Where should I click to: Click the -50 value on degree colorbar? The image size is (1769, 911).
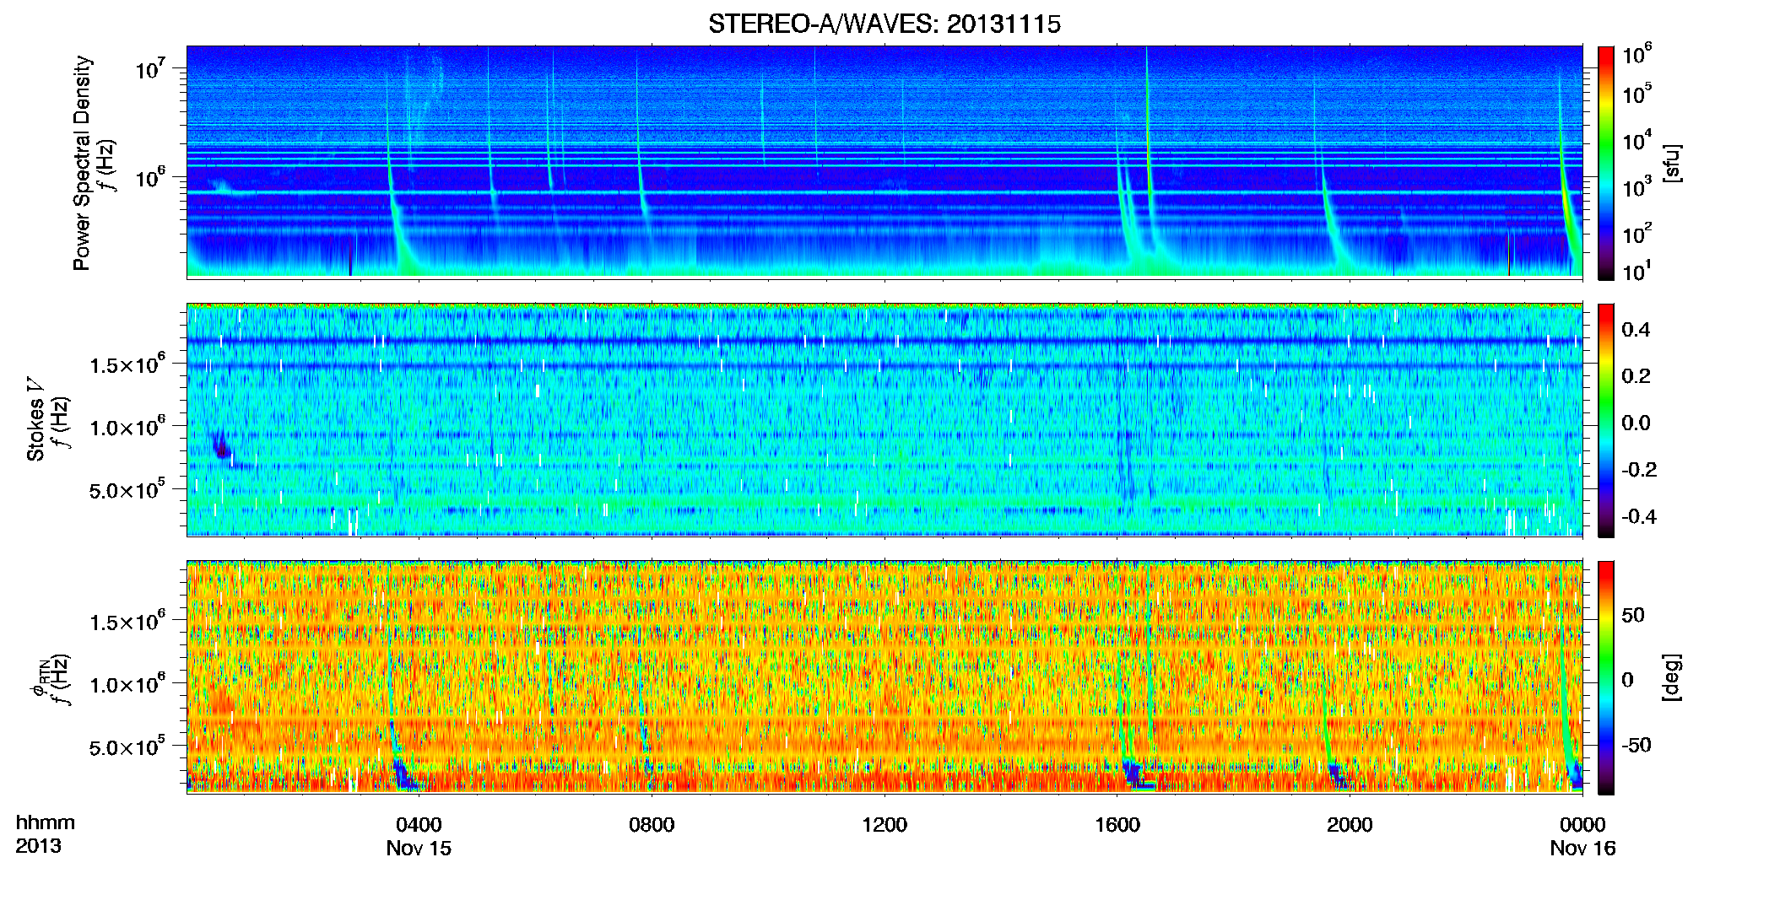click(1636, 745)
